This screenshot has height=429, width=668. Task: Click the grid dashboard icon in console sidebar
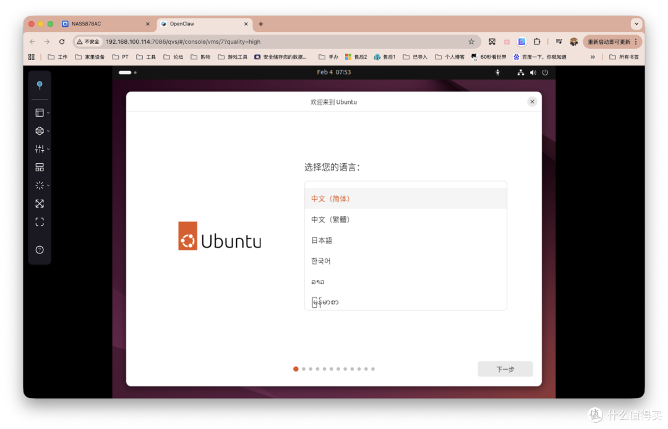40,168
